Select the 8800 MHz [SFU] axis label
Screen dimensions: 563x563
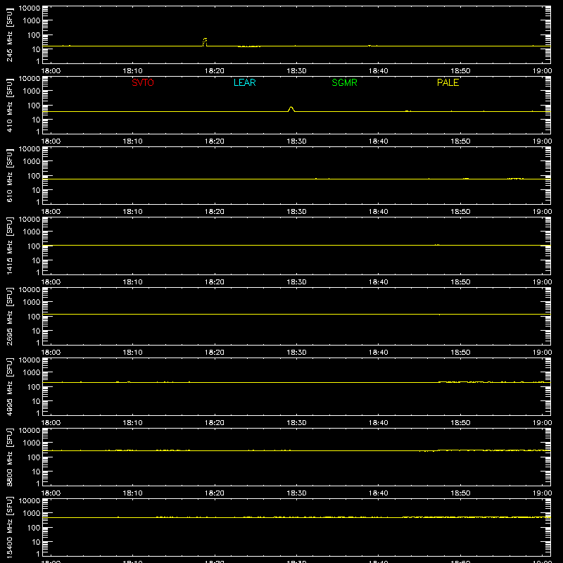(x=9, y=457)
